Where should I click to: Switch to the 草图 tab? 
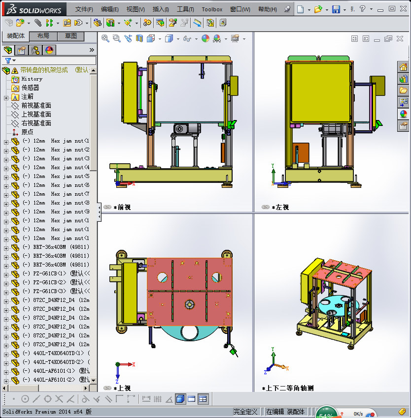click(x=71, y=36)
